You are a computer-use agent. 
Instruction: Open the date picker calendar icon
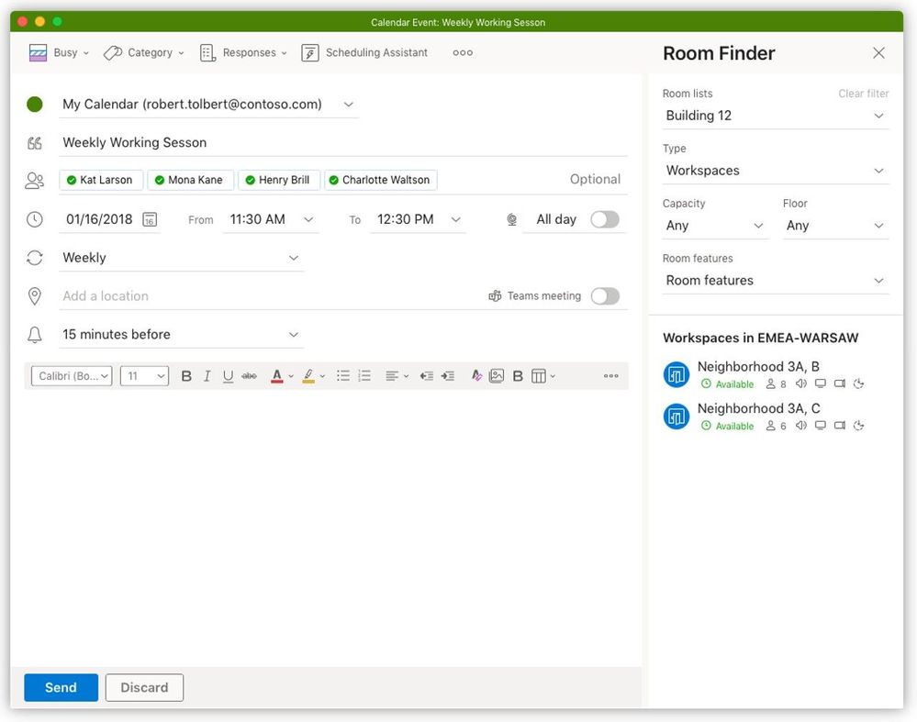[x=150, y=220]
